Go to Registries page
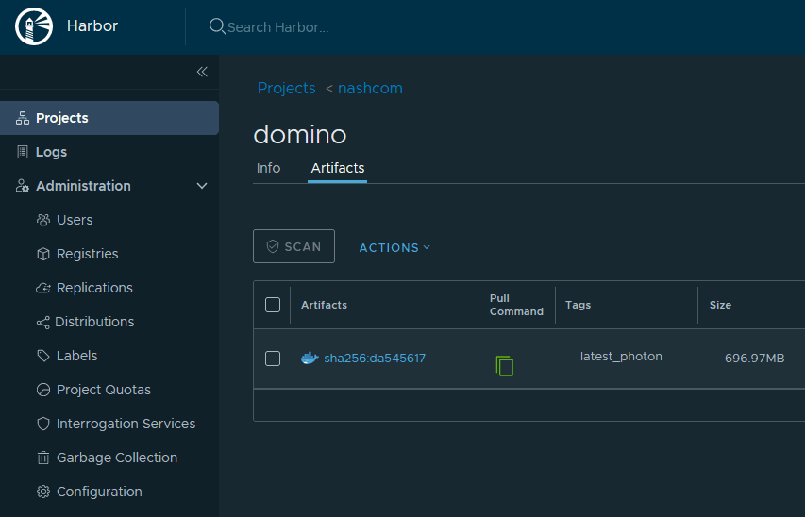Screen dimensions: 805x517 (87, 254)
